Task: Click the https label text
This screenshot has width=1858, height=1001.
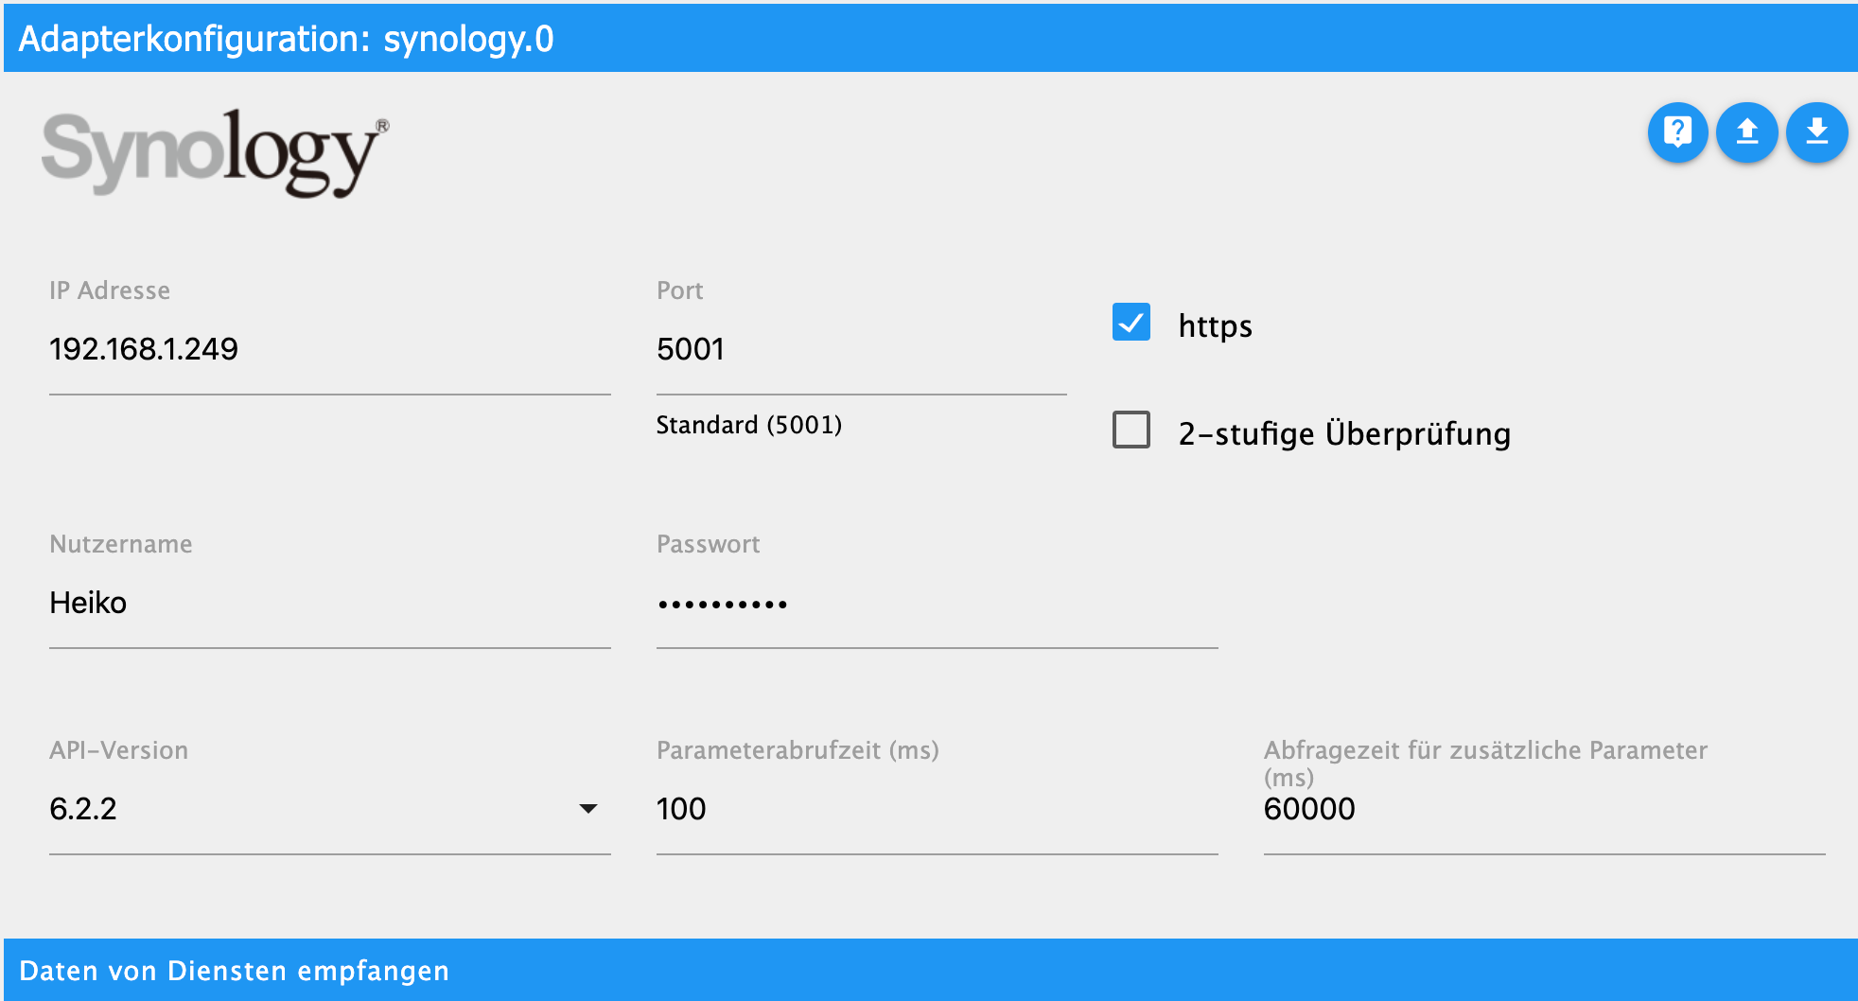Action: pyautogui.click(x=1216, y=325)
